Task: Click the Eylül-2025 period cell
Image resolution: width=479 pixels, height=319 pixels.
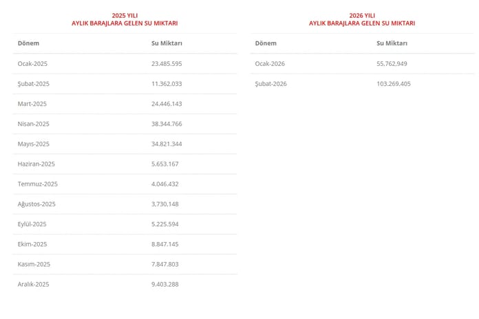Action: [33, 224]
